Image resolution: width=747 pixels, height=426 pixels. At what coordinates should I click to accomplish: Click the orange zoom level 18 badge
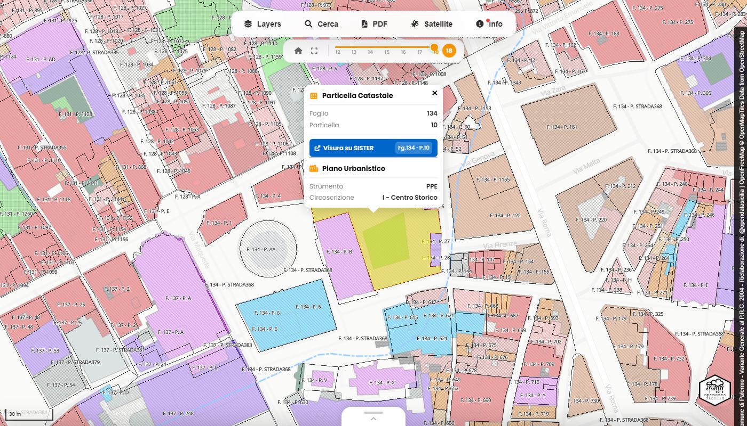449,51
